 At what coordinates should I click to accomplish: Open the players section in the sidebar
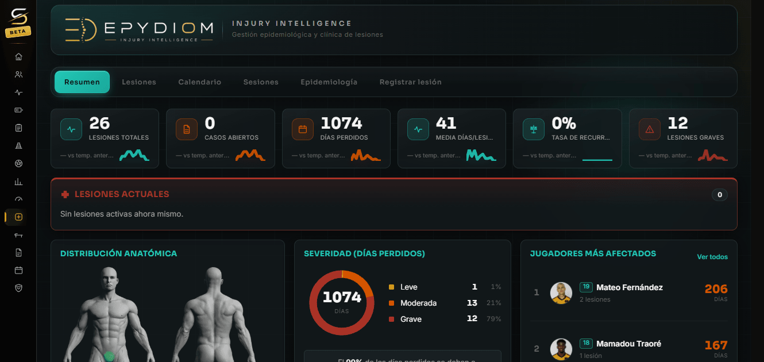[18, 74]
